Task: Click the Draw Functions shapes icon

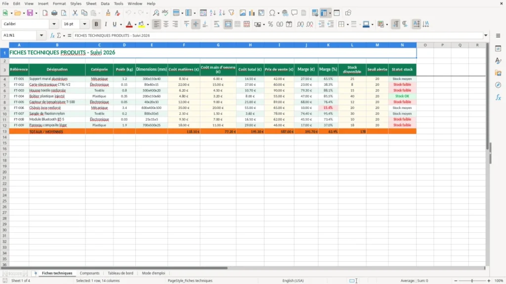Action: (x=348, y=13)
